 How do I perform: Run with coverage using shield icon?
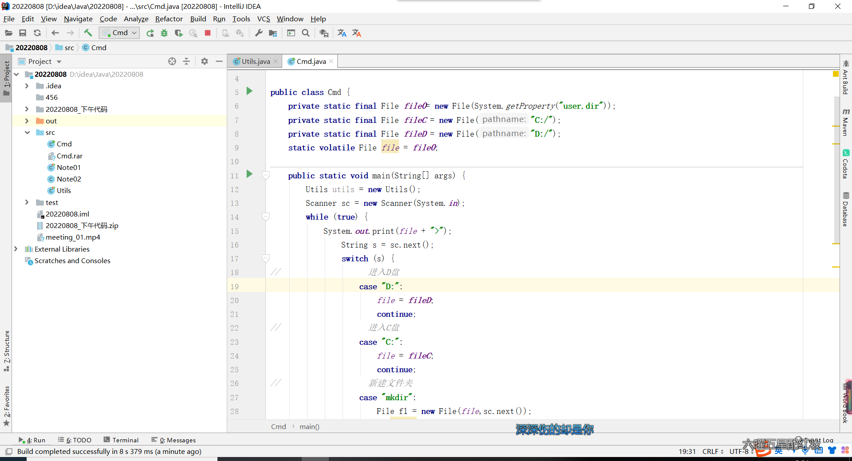click(x=178, y=33)
